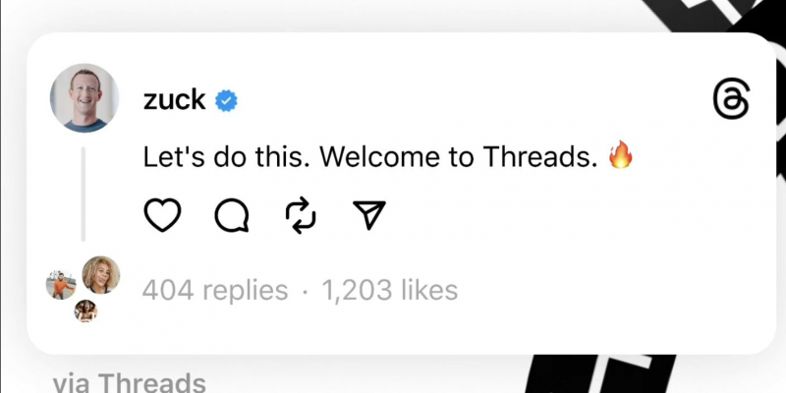Select the smallest replier avatar at the bottom
Viewport: 786px width, 393px height.
85,310
